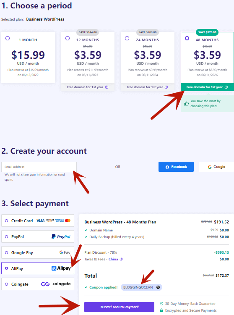Viewport: 234px width, 315px height.
Task: Focus the Email Address input field
Action: [39, 167]
